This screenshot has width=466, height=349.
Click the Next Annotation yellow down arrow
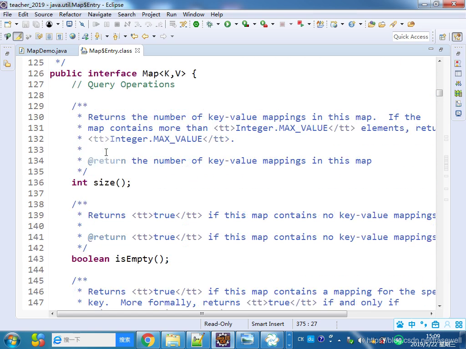(98, 36)
